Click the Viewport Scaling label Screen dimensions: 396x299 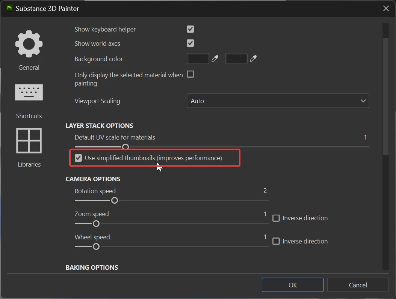(97, 101)
